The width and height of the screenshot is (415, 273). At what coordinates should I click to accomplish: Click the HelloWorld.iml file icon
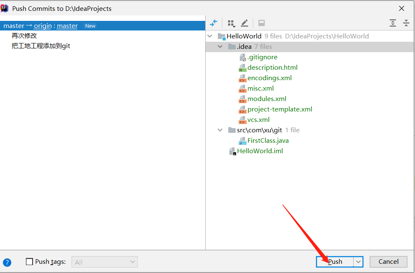click(232, 152)
